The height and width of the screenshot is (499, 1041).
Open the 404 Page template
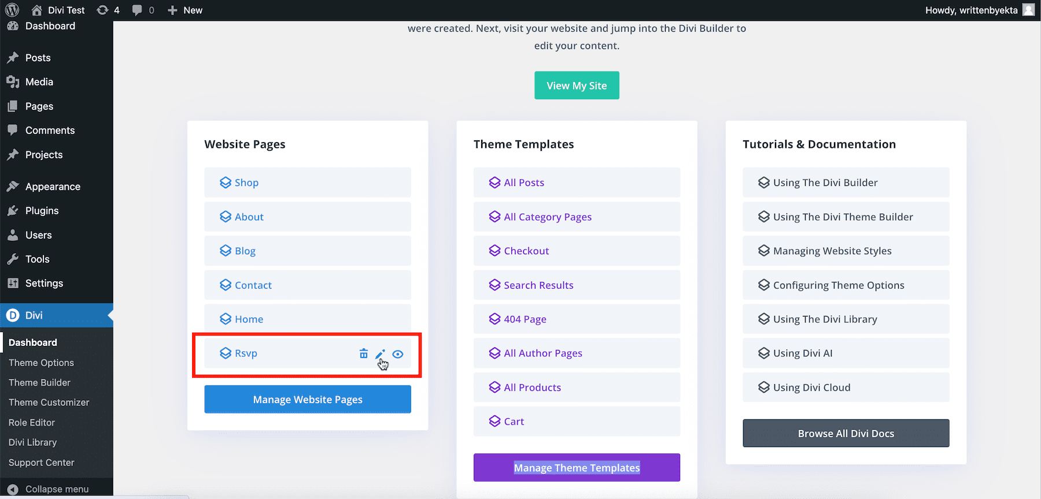pos(577,319)
